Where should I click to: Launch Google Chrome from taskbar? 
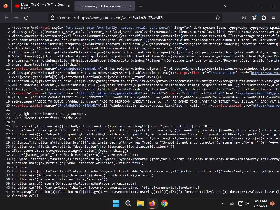164,203
